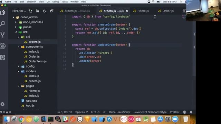Change the UTF-8 file encoding
The height and width of the screenshot is (124, 221).
pyautogui.click(x=95, y=112)
